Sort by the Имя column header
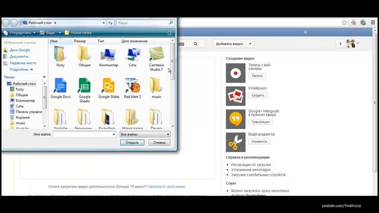 click(60, 41)
